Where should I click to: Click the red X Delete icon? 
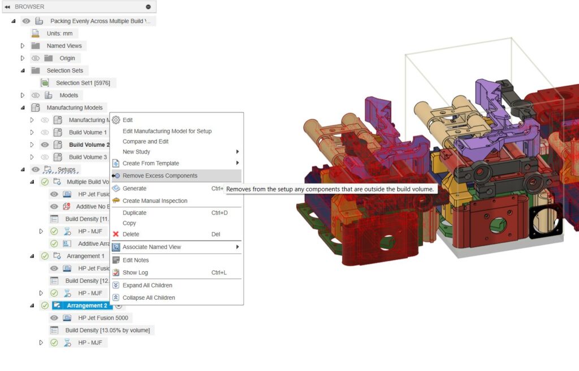pyautogui.click(x=116, y=234)
